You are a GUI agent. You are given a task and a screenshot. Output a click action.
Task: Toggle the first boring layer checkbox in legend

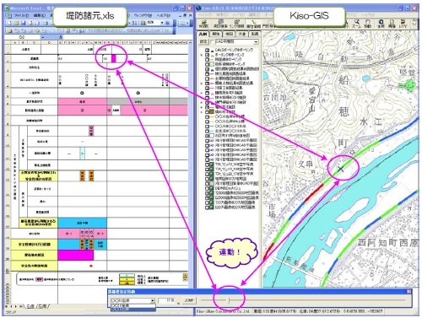coord(207,50)
